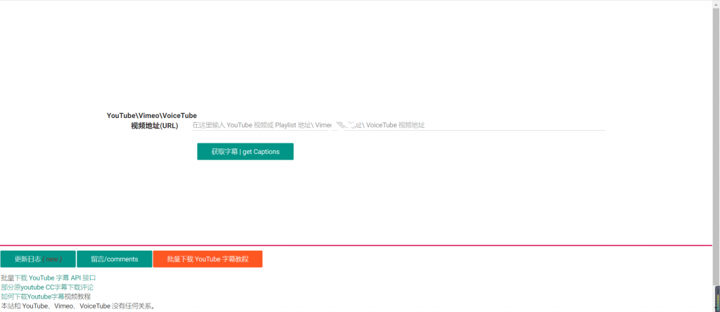Click the 获取字幕 | get Captions button
This screenshot has height=312, width=720.
245,151
